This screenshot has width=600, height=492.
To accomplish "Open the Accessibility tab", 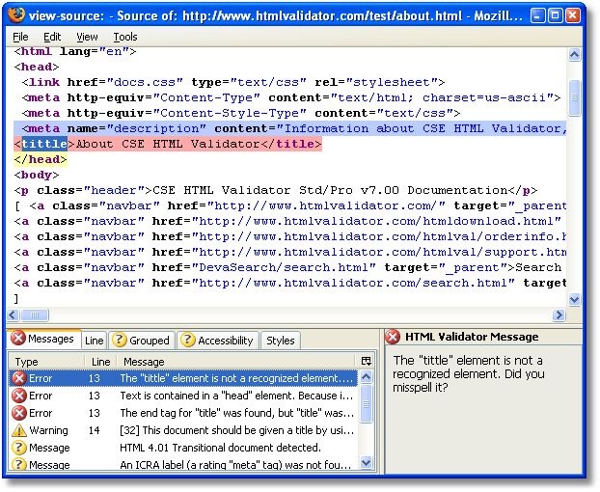I will point(218,341).
